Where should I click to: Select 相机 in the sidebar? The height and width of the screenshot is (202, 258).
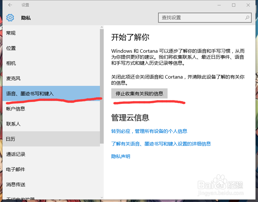(x=51, y=63)
